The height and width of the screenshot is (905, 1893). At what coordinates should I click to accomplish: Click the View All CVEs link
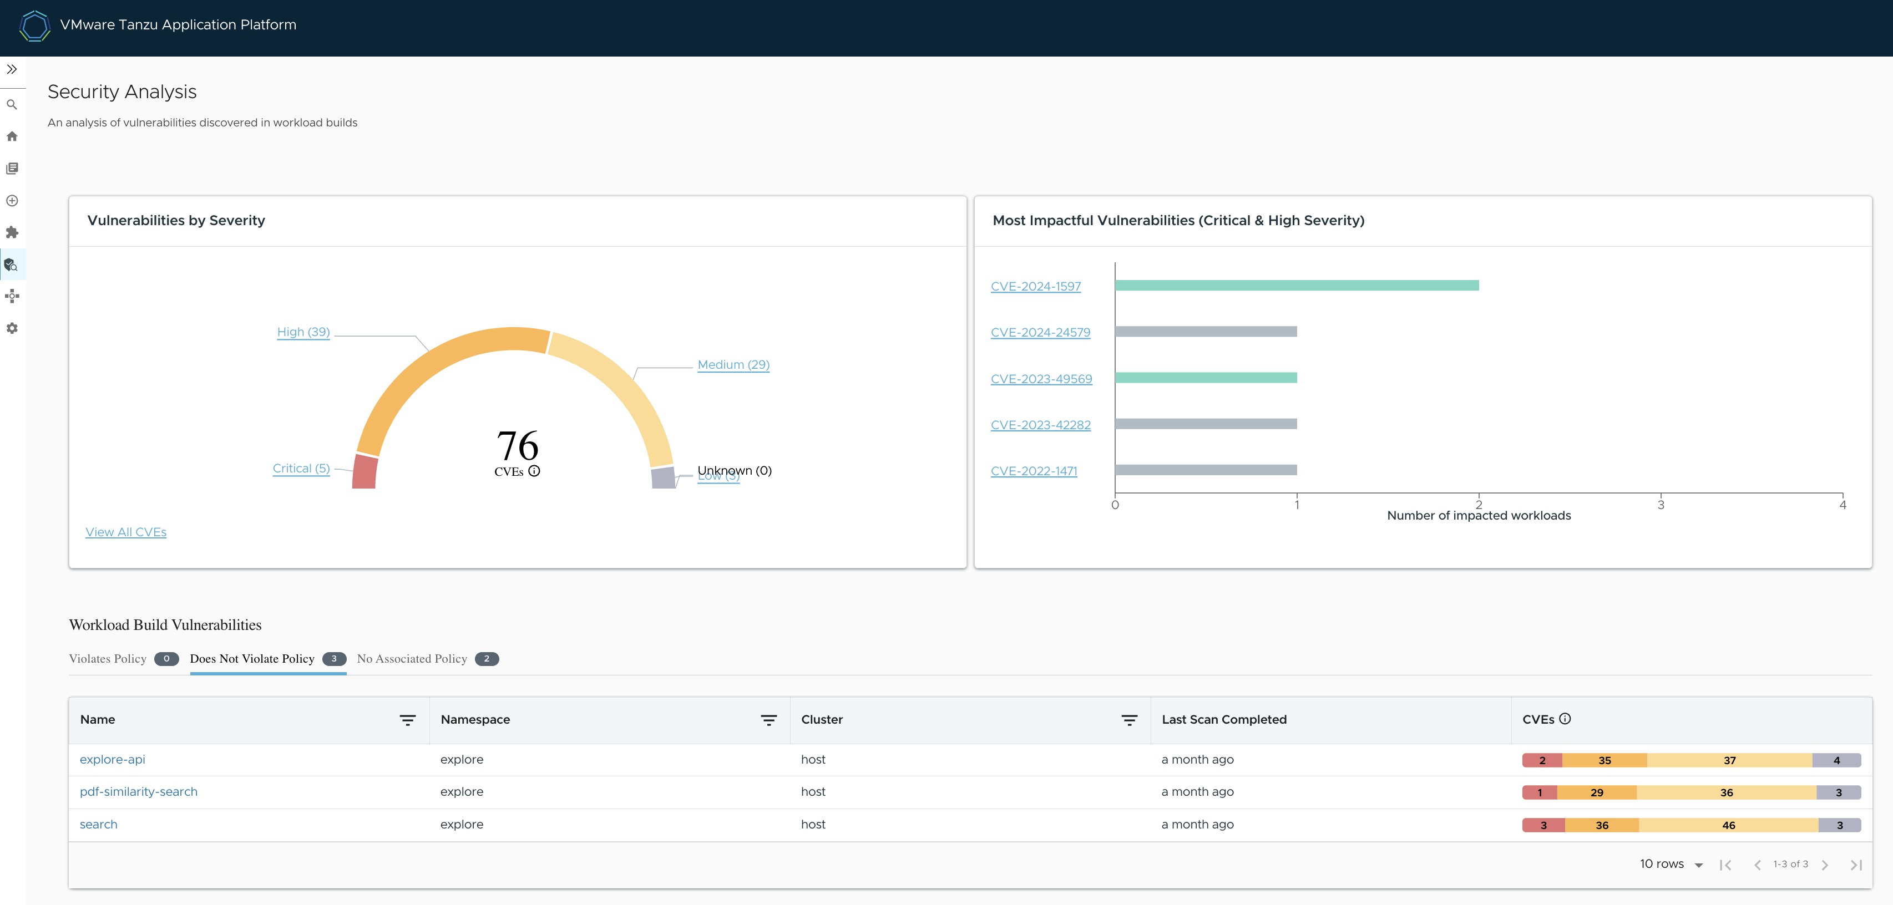pyautogui.click(x=125, y=532)
